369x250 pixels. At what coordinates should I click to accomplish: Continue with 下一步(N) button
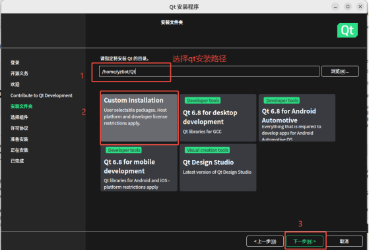pyautogui.click(x=304, y=241)
